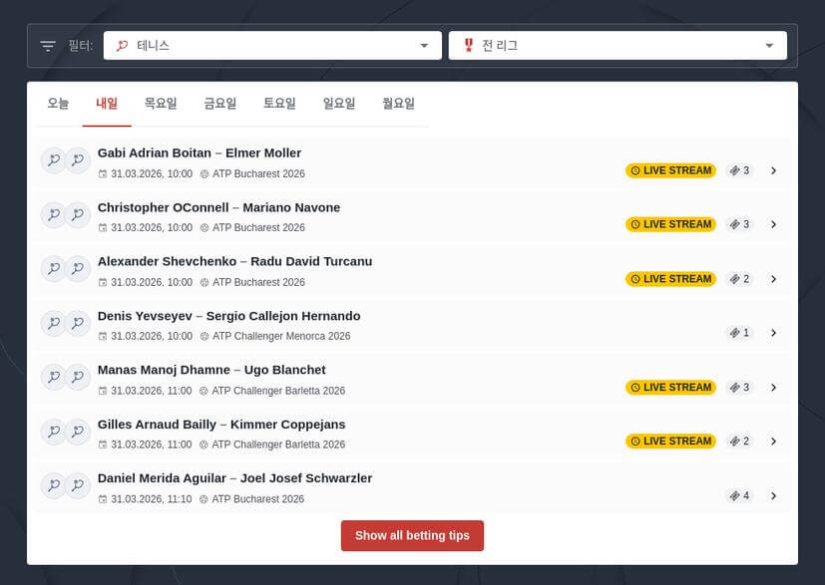
Task: Open Gilles Arnaud Bailly – Kimmer Coppejans match
Action: [x=221, y=424]
